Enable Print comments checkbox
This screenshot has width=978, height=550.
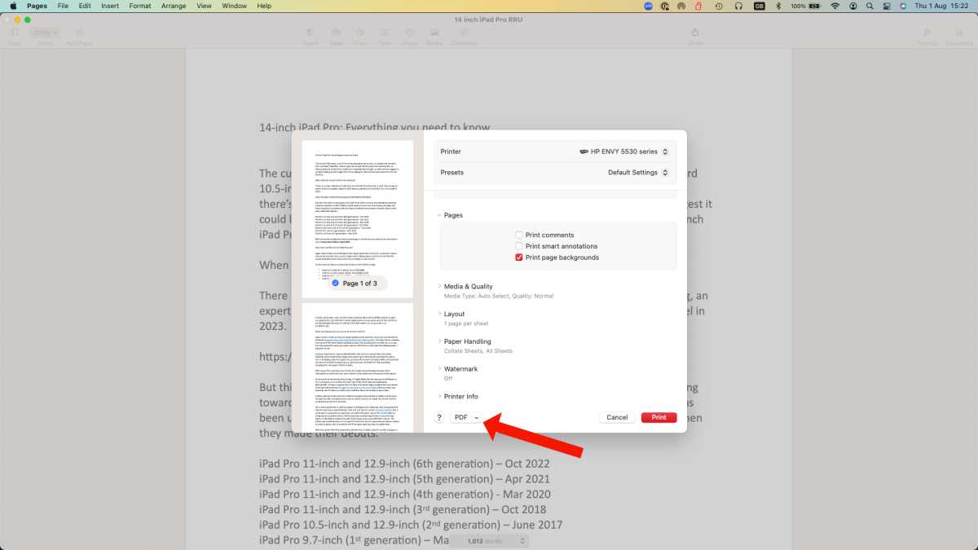coord(519,235)
